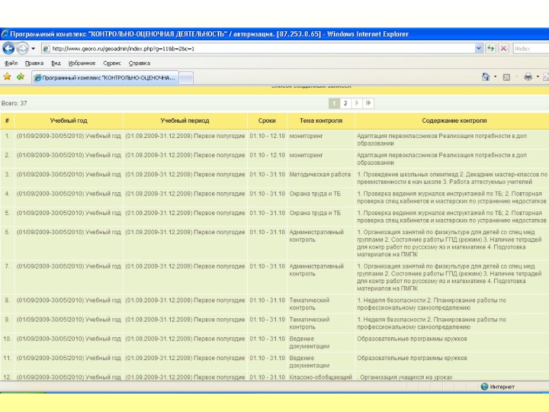Expand the address bar history dropdown
Screen dimensions: 549x412
click(x=478, y=49)
